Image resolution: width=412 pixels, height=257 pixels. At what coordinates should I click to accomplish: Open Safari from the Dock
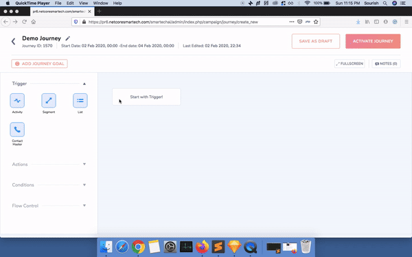pos(122,247)
